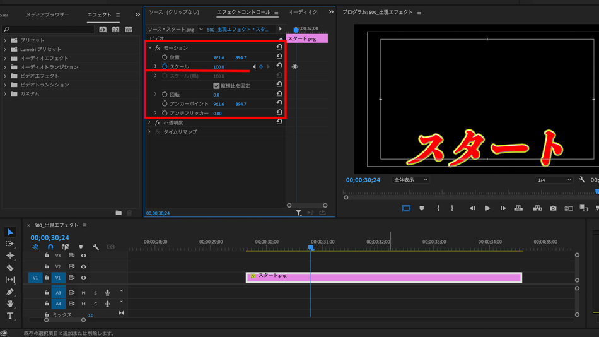Screen dimensions: 599x337
Task: Click the timeline playhead marker
Action: tap(311, 248)
